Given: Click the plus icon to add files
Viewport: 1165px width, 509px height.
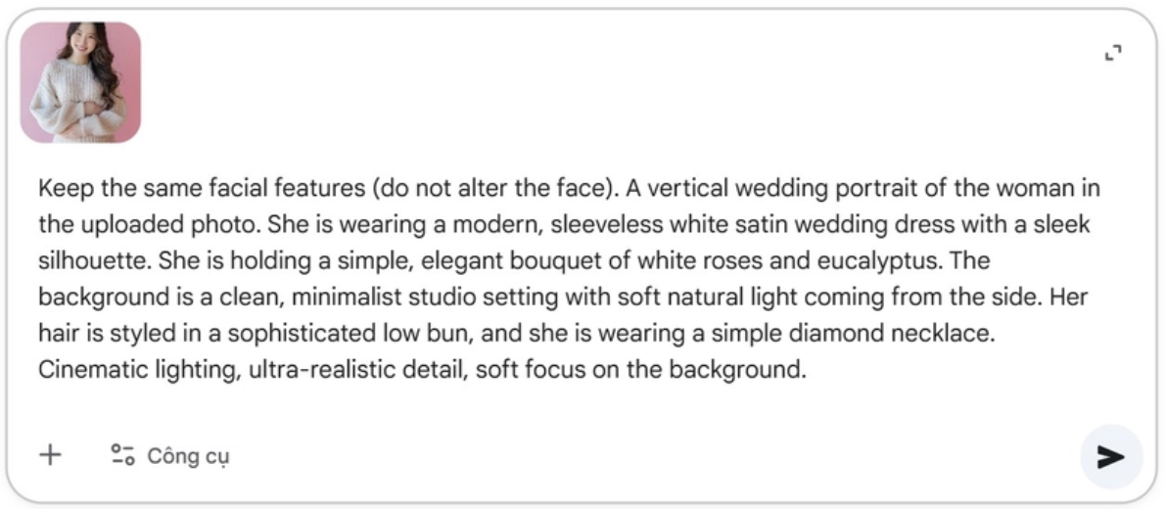Looking at the screenshot, I should pos(50,455).
